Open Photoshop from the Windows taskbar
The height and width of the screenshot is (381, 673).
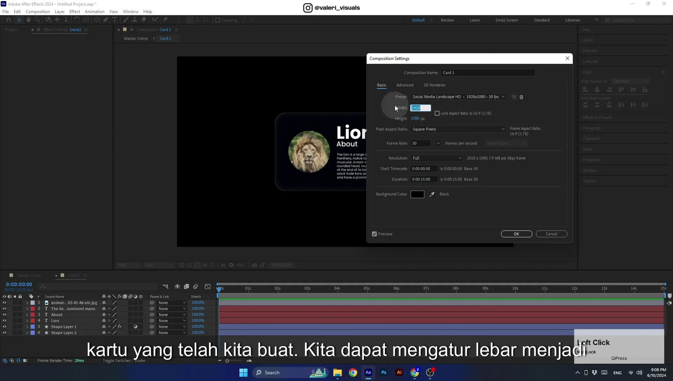tap(384, 373)
